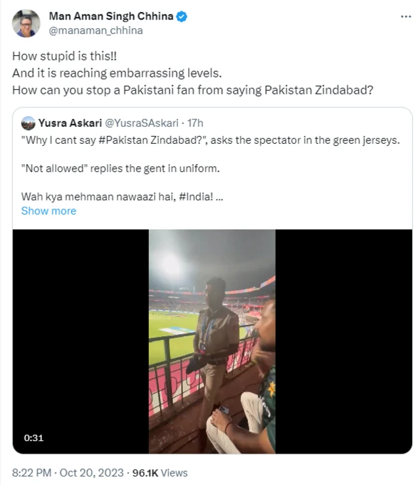
Task: Click the 0:31 video duration badge
Action: 33,437
